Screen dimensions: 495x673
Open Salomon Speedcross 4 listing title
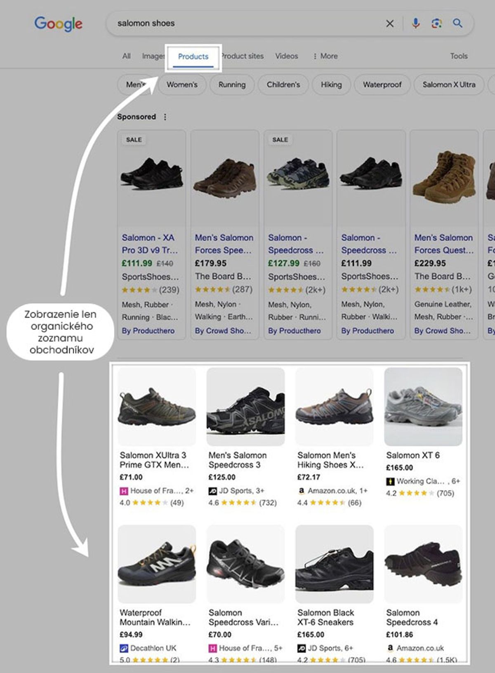click(412, 617)
